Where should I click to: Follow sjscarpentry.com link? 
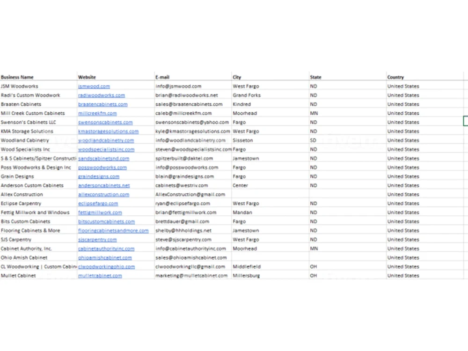coord(97,239)
